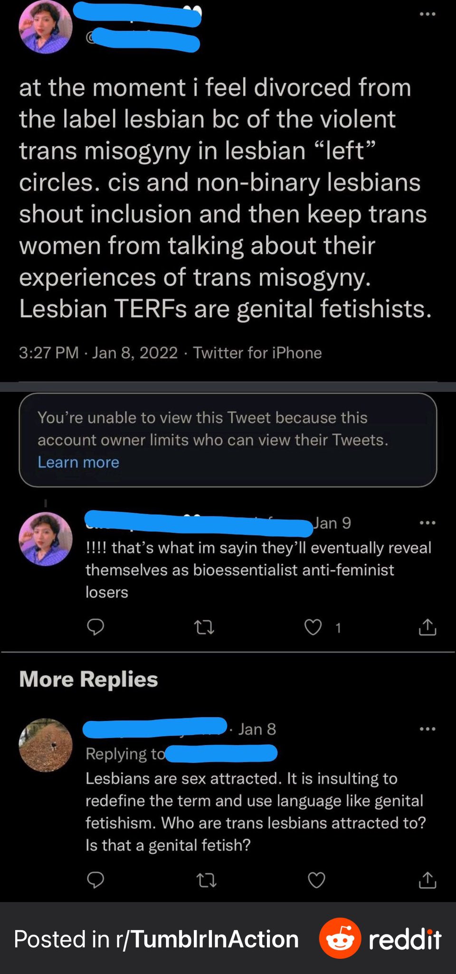The width and height of the screenshot is (456, 974).
Task: Click comment icon on the Jan 8 reply
Action: [95, 880]
